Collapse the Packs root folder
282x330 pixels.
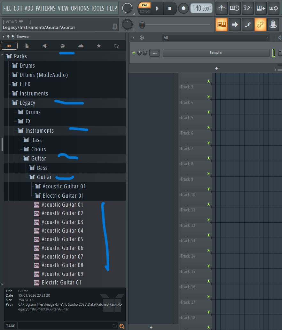[20, 56]
